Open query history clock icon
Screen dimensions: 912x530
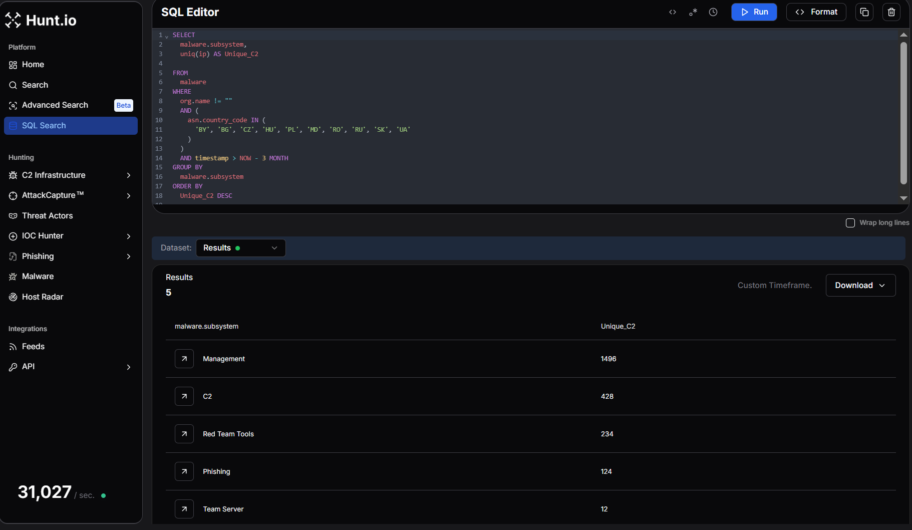pyautogui.click(x=713, y=12)
